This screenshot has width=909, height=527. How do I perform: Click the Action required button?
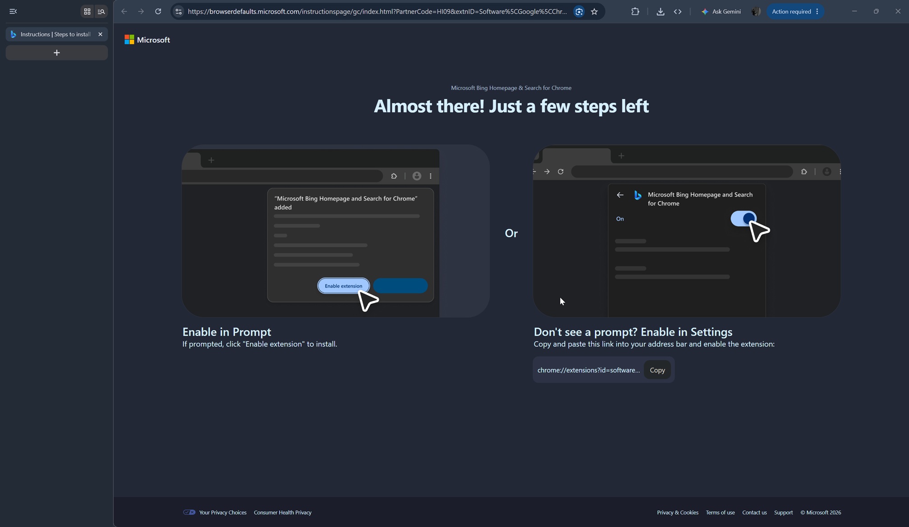(x=791, y=12)
